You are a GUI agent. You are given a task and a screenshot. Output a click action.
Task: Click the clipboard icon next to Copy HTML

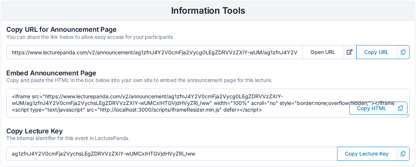pos(400,108)
